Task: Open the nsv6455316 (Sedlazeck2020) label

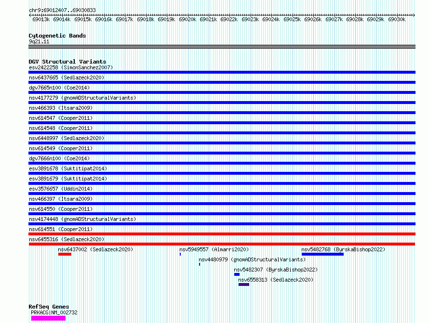Action: click(x=67, y=239)
